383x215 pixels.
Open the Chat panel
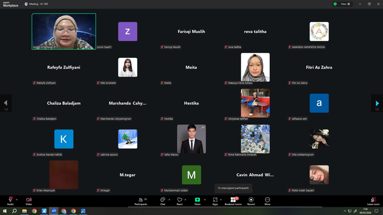(163, 201)
